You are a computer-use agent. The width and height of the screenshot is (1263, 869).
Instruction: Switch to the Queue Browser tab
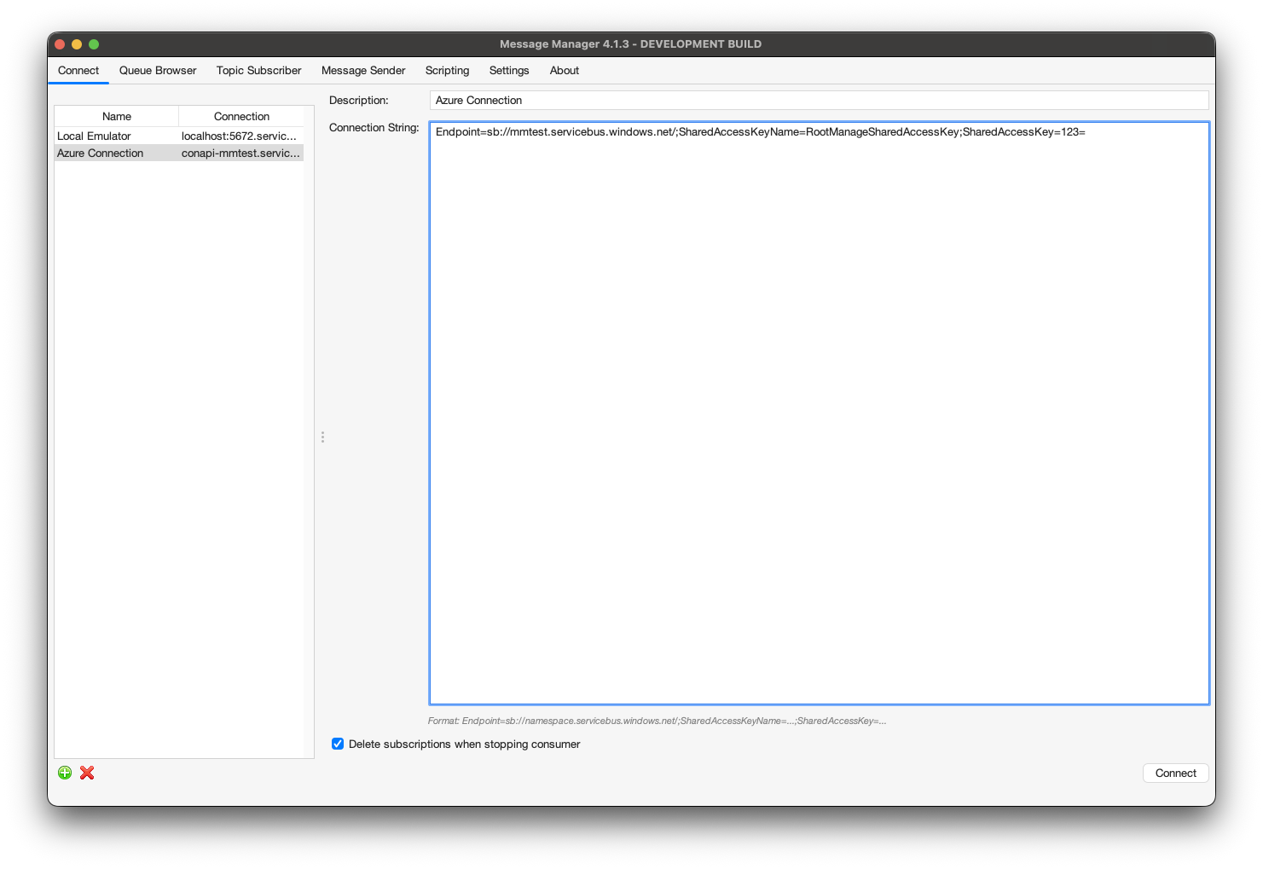(157, 70)
